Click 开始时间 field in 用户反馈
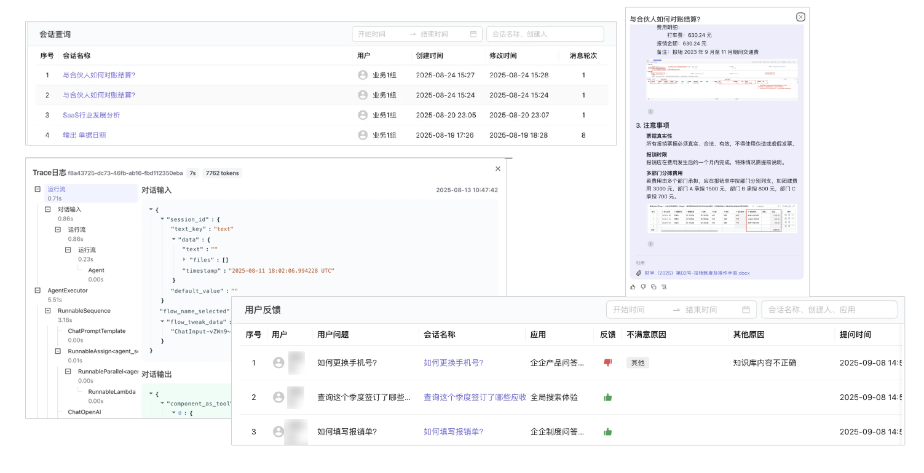This screenshot has height=473, width=924. (637, 310)
